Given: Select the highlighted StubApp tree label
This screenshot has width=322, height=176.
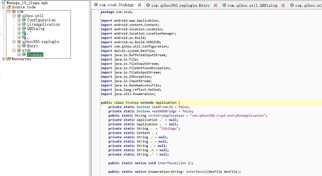Looking at the screenshot, I should [x=35, y=55].
